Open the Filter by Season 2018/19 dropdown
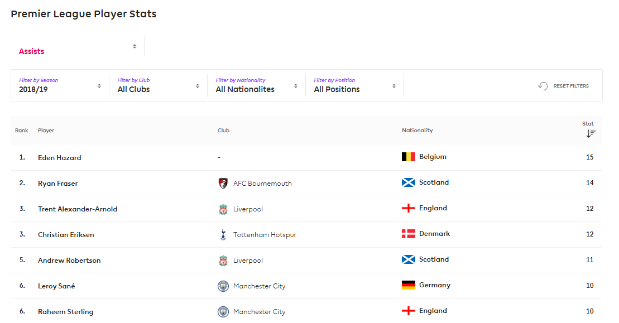This screenshot has width=619, height=323. [x=60, y=85]
